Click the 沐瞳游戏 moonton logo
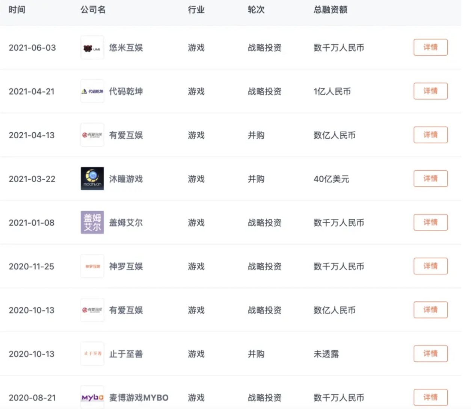Screen dimensions: 471x409 (92, 179)
